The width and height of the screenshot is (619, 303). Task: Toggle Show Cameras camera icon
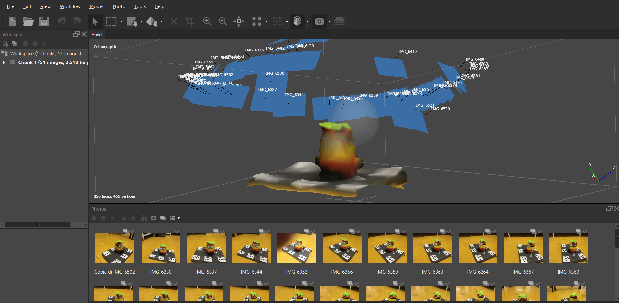click(x=319, y=21)
